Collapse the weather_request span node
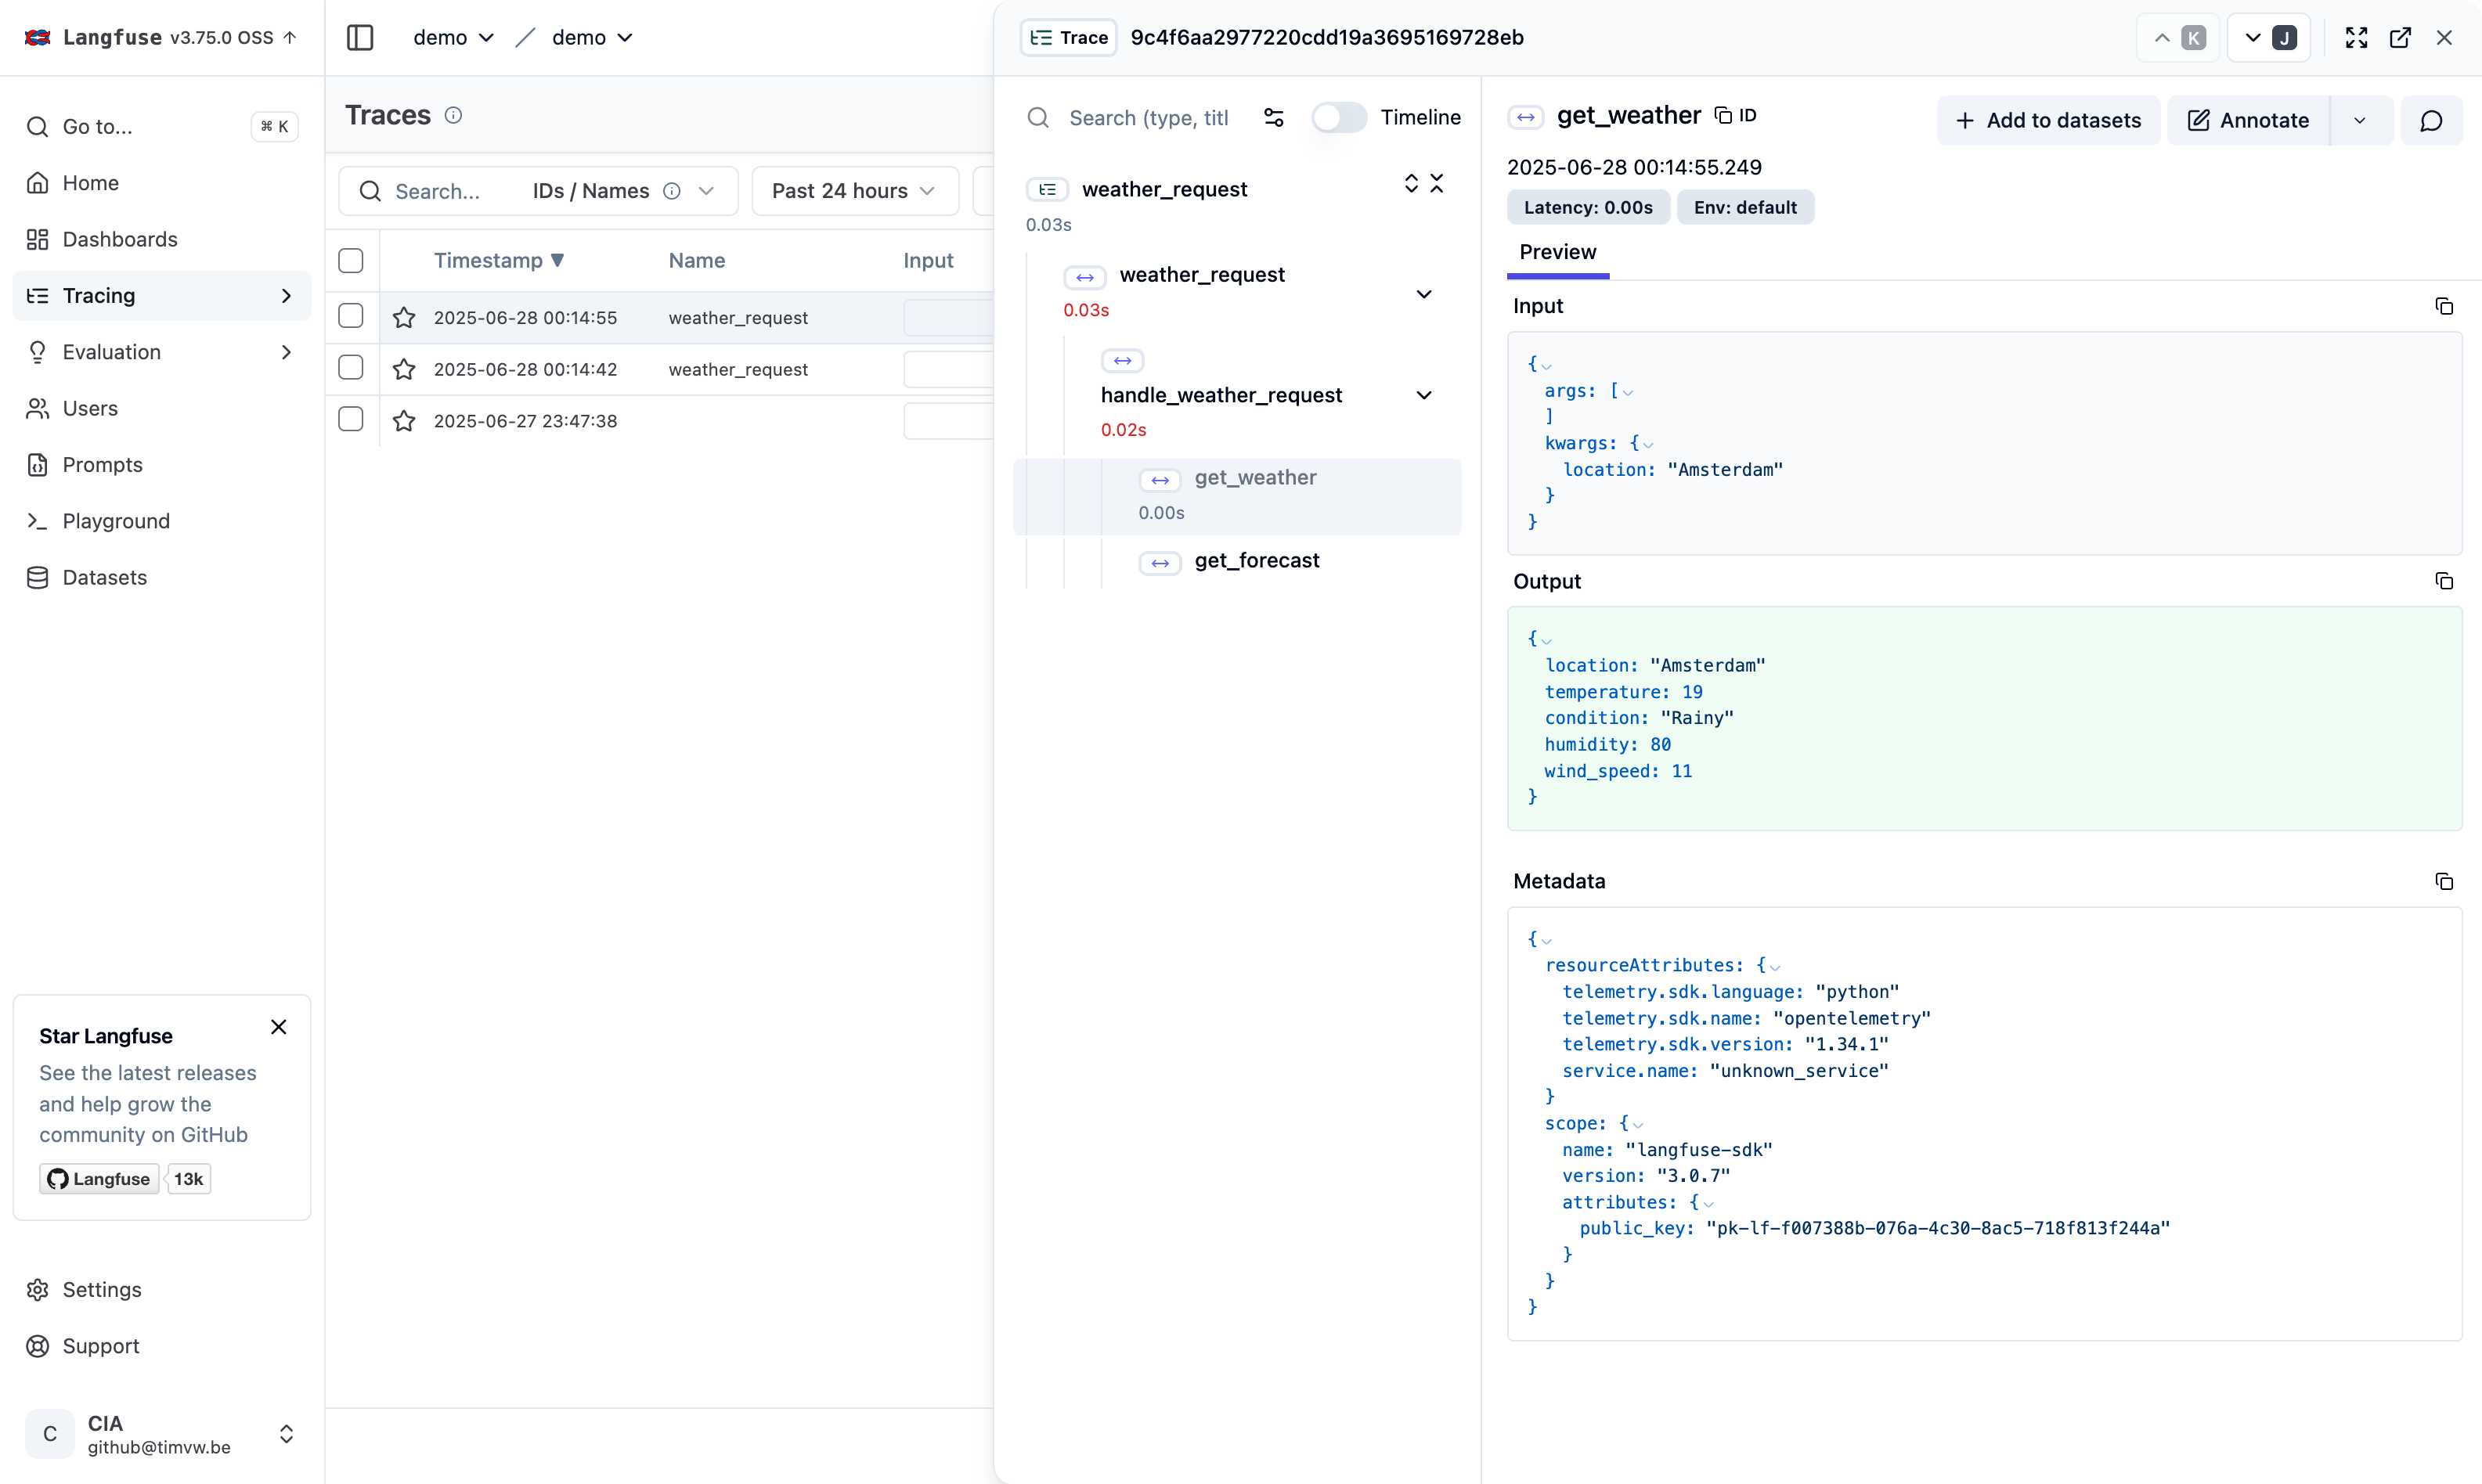This screenshot has width=2482, height=1484. [x=1424, y=294]
